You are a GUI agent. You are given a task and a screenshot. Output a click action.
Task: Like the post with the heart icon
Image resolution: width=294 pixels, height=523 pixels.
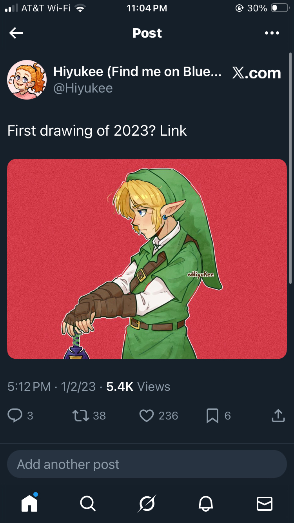tap(147, 416)
